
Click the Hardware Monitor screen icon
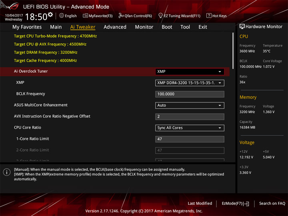tap(242, 26)
